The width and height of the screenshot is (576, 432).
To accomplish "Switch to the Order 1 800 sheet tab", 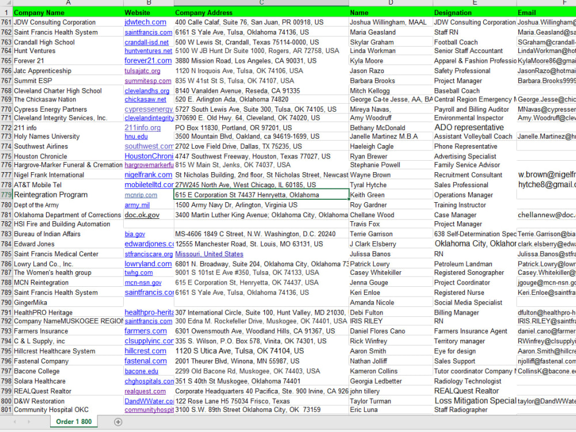I will point(74,422).
